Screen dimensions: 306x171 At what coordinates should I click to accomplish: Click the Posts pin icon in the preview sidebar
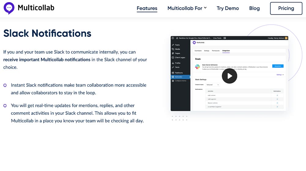pyautogui.click(x=173, y=45)
